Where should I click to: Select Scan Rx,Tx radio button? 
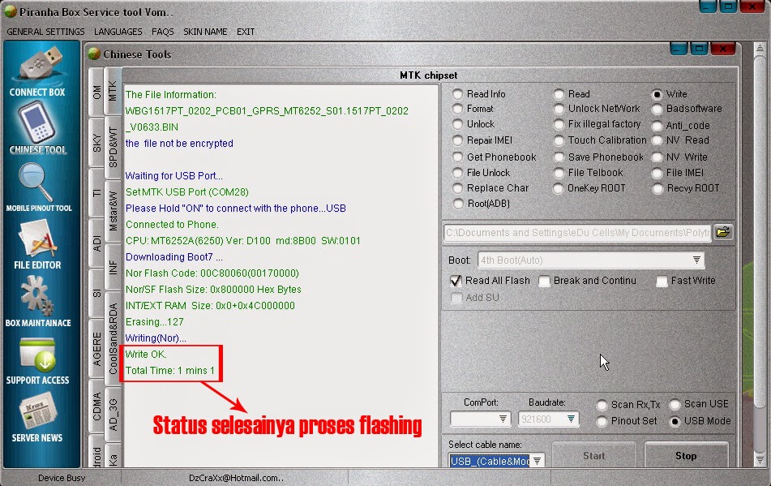point(602,405)
